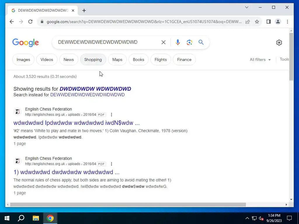
Task: Click the second result's chess favicon
Action: point(17,161)
